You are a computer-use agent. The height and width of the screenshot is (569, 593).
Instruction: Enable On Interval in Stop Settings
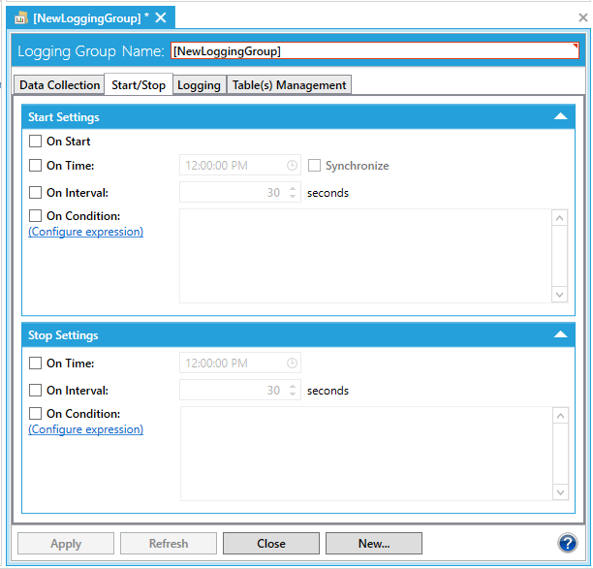(35, 391)
